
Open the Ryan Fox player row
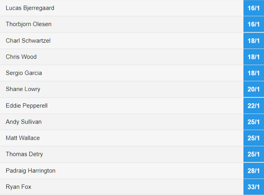(122, 187)
